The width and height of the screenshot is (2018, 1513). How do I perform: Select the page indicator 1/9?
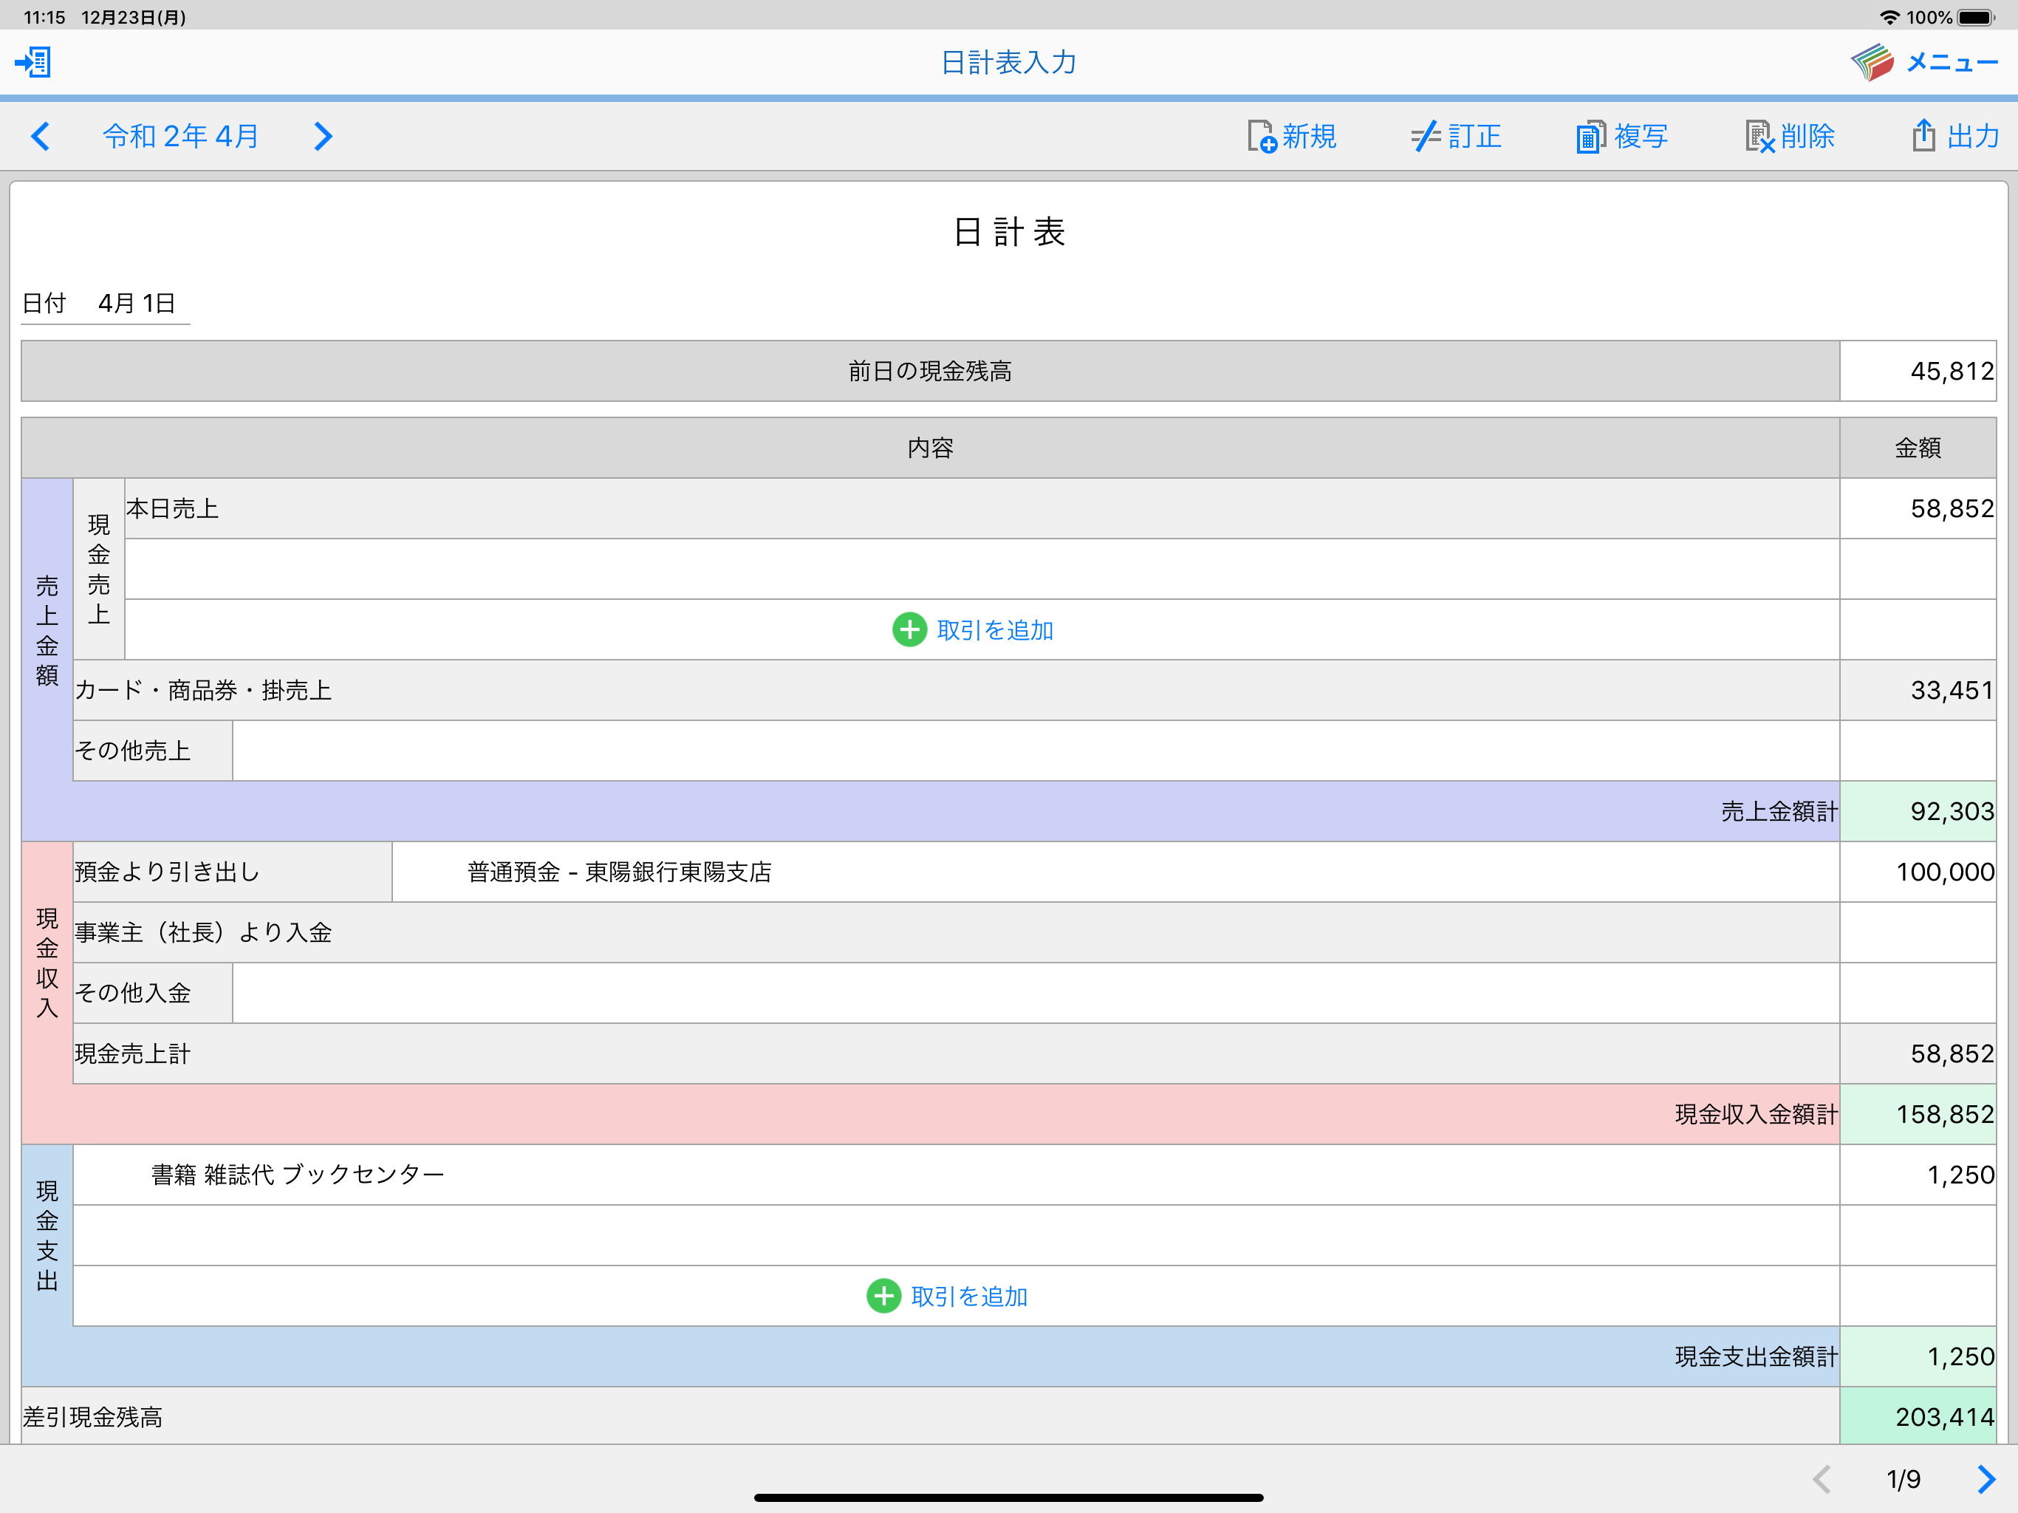pyautogui.click(x=1903, y=1479)
